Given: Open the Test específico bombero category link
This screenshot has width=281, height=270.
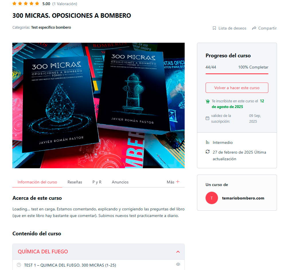Looking at the screenshot, I should coord(51,28).
